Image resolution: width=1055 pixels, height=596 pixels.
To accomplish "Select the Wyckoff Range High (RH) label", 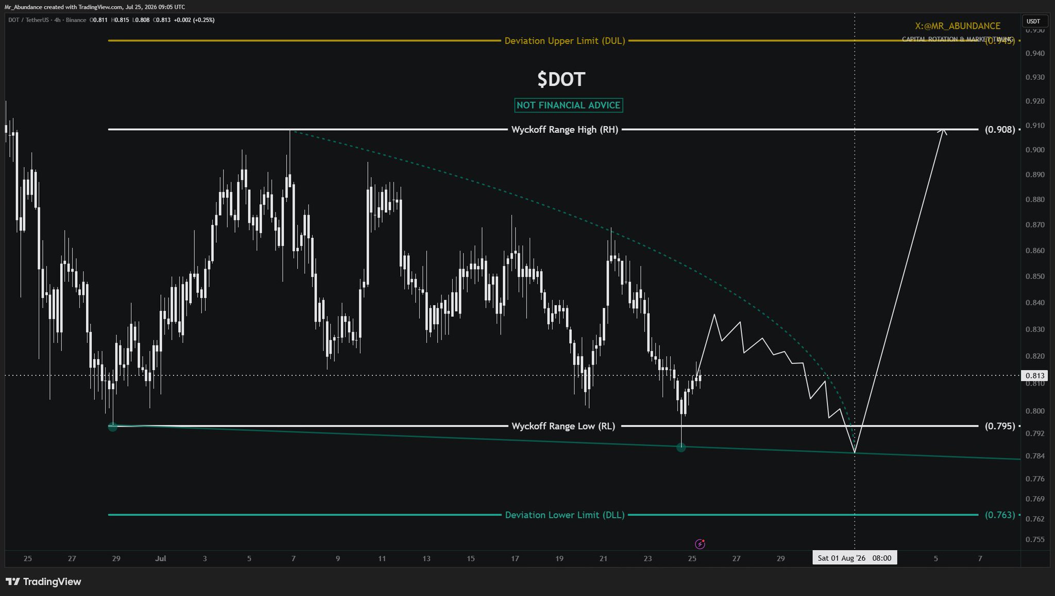I will 565,130.
